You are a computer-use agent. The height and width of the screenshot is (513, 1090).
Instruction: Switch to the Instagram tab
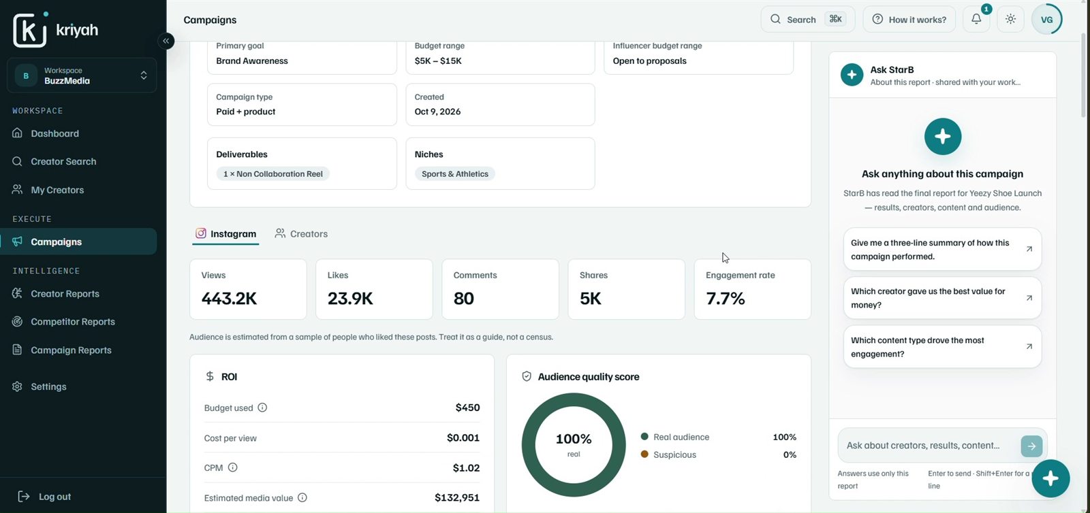coord(225,234)
